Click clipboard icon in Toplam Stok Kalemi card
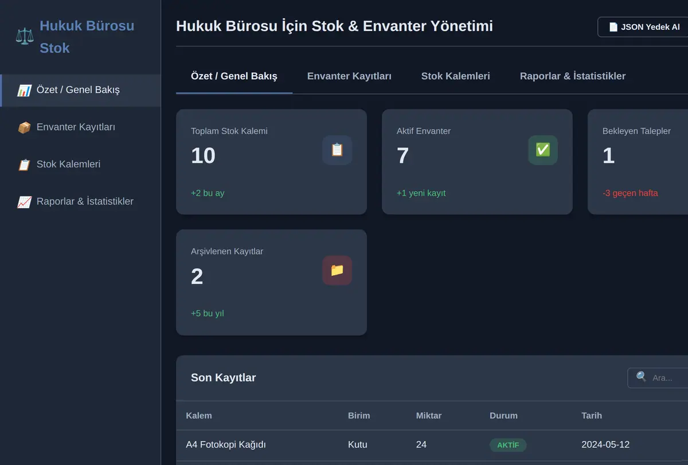The height and width of the screenshot is (465, 688). point(337,150)
